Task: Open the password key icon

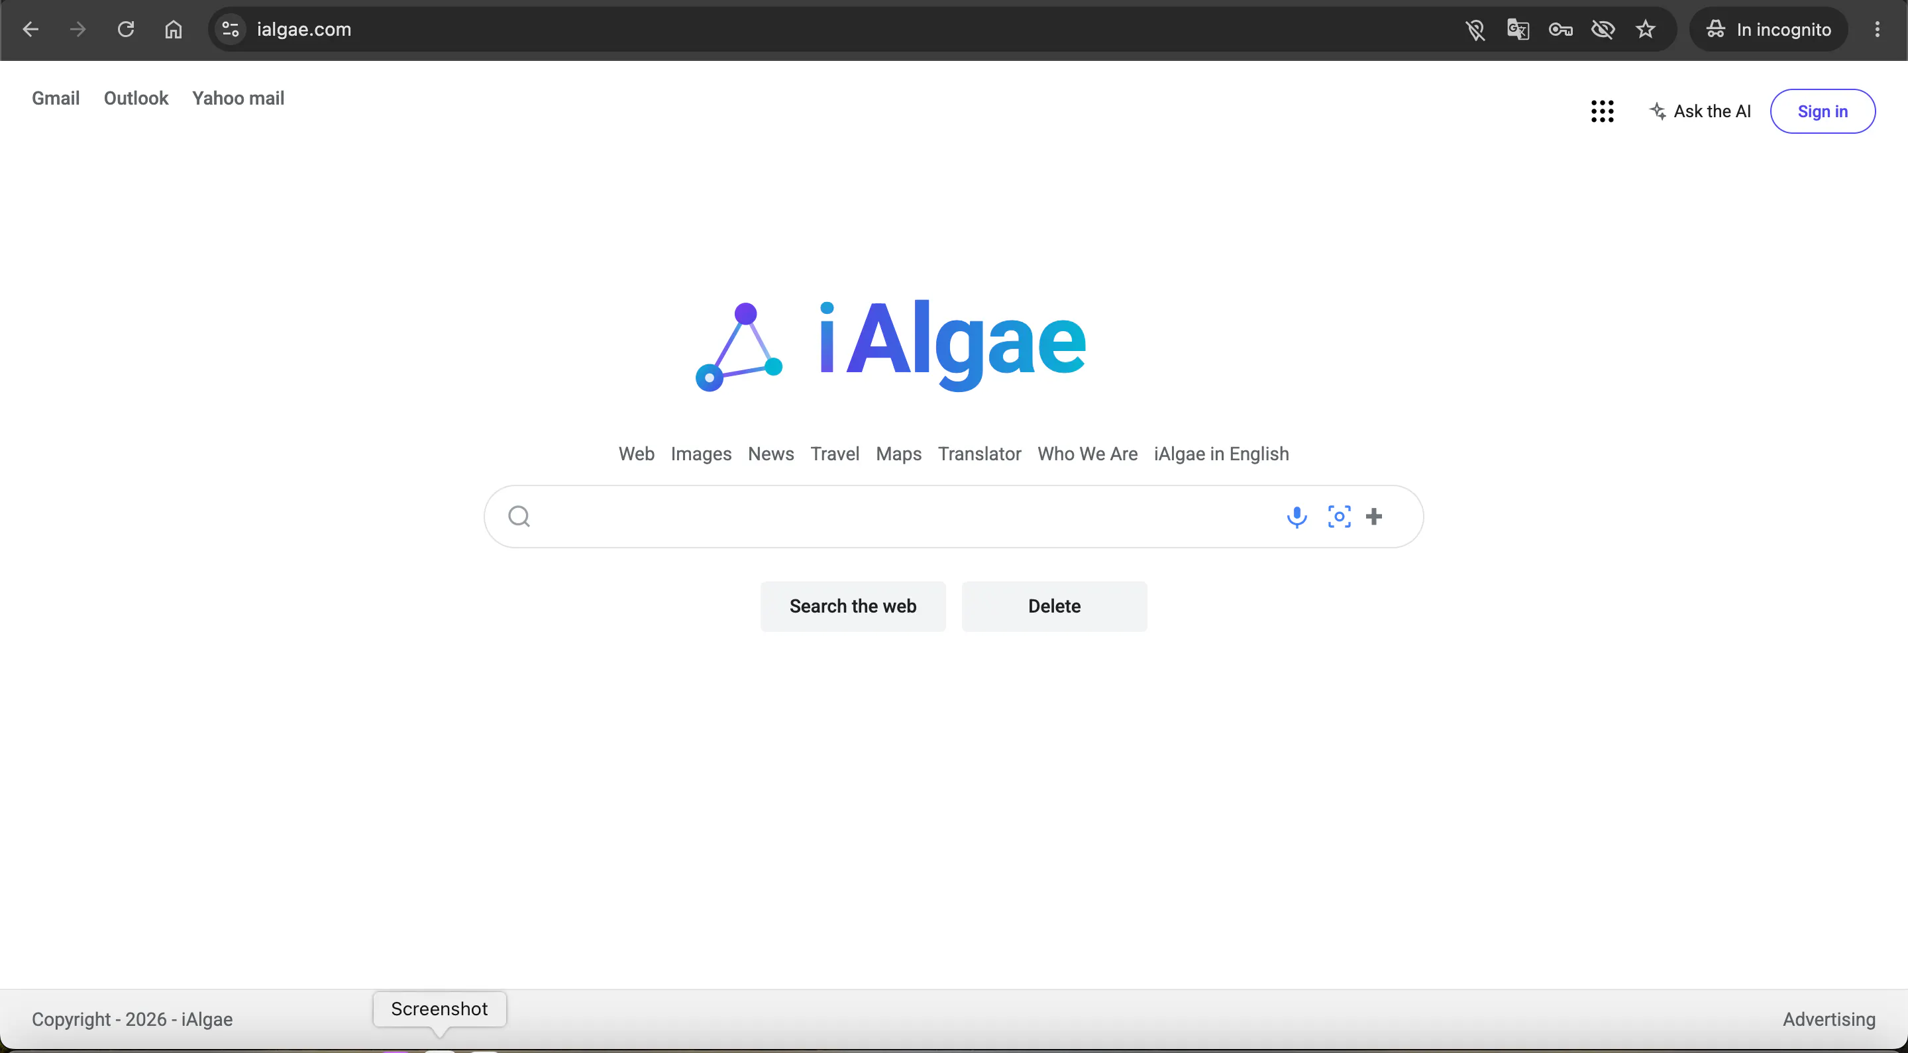Action: coord(1561,30)
